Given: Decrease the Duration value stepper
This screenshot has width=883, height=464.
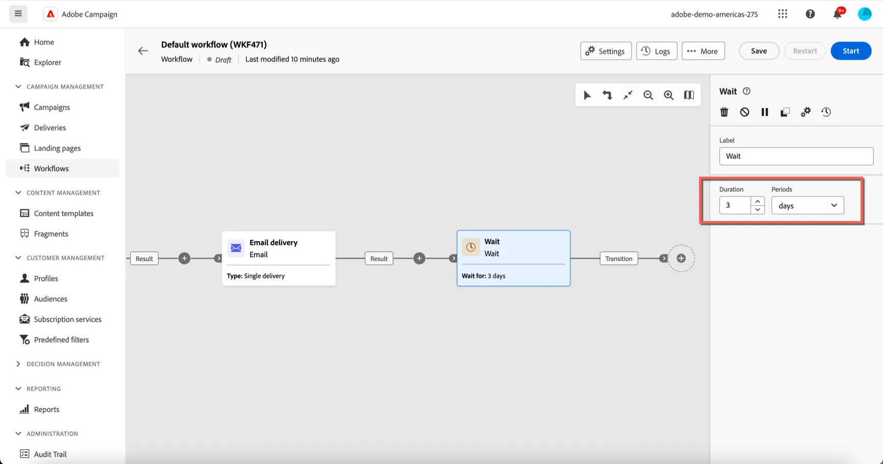Looking at the screenshot, I should (758, 210).
